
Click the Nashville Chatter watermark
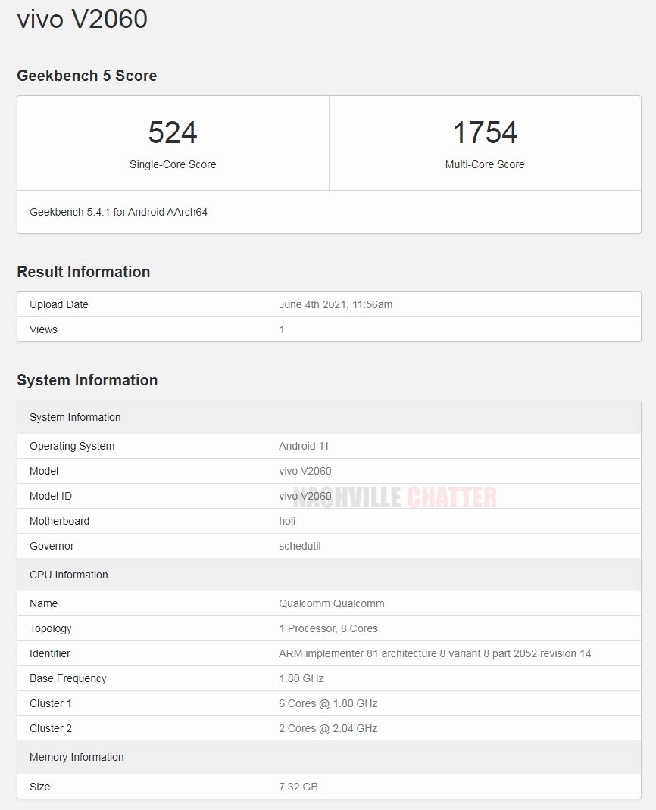[395, 497]
